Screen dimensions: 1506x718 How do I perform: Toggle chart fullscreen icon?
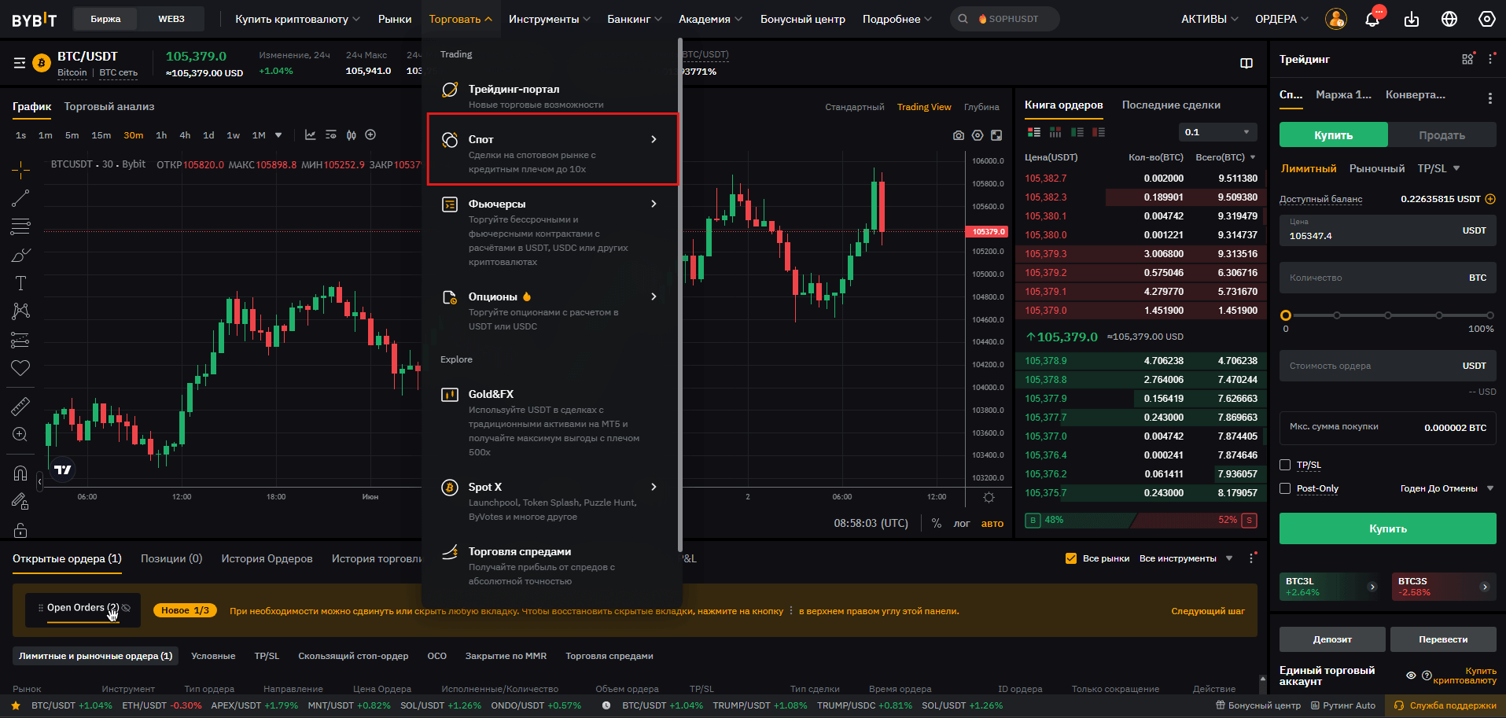click(x=996, y=135)
